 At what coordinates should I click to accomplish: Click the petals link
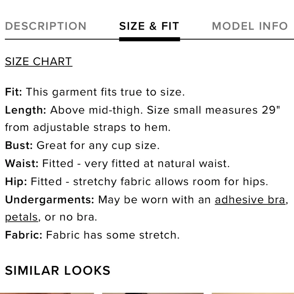[21, 217]
